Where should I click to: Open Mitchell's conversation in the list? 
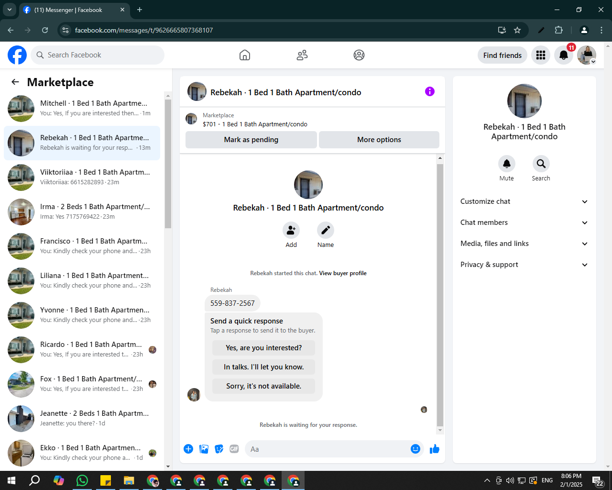(x=82, y=109)
